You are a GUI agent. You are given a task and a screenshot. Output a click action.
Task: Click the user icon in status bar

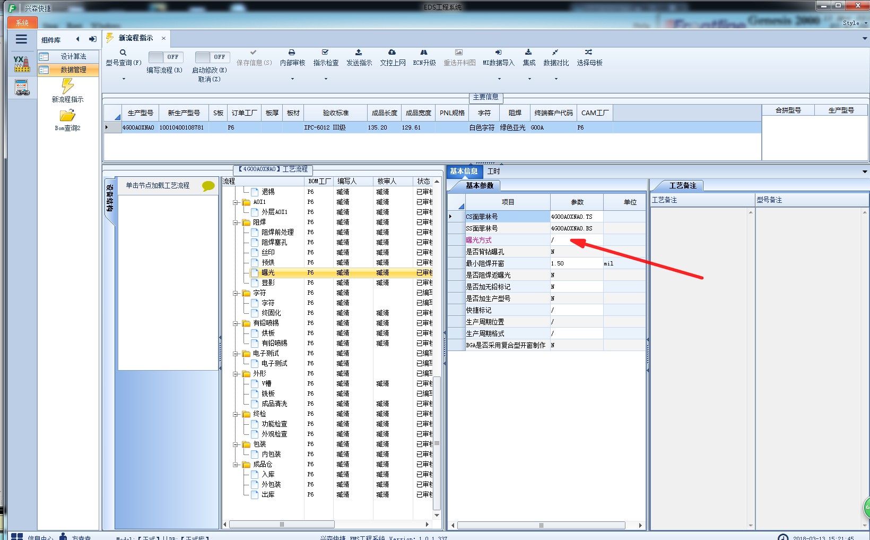[63, 536]
